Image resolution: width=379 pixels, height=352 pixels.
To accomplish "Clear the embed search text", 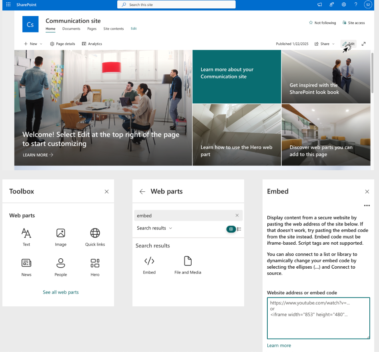I will pos(237,215).
